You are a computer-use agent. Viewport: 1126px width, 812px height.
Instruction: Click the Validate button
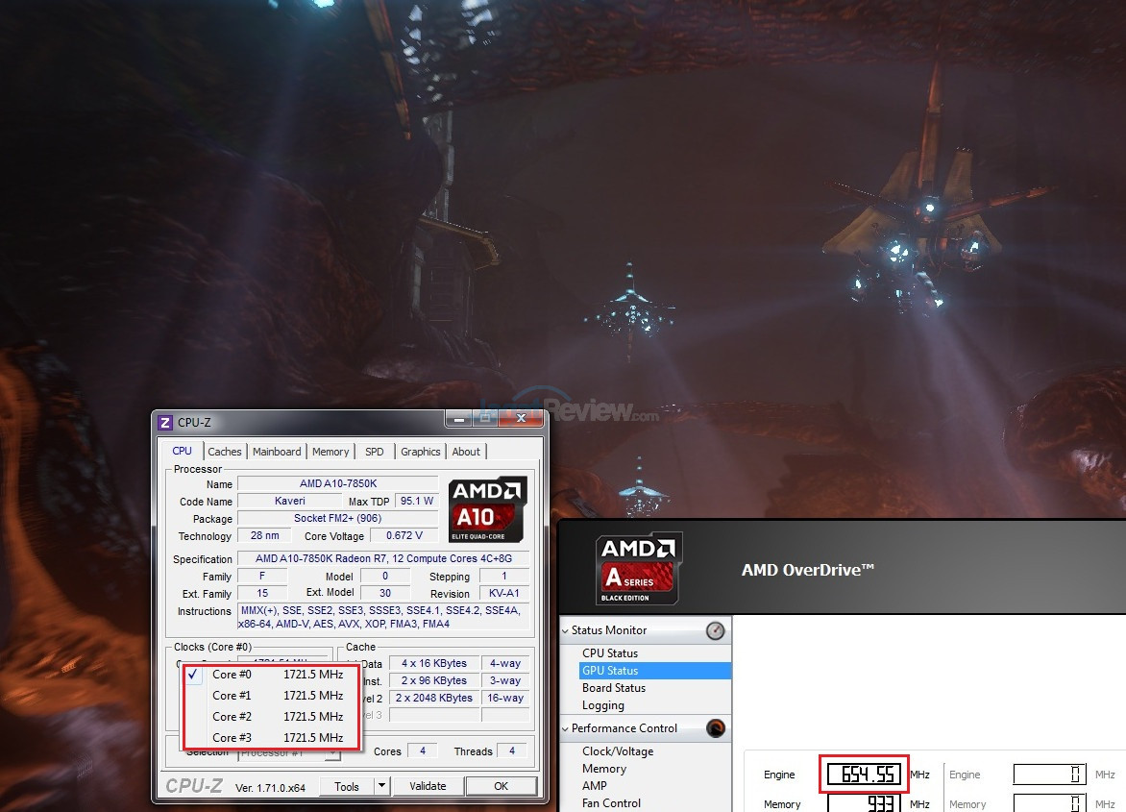[x=428, y=786]
